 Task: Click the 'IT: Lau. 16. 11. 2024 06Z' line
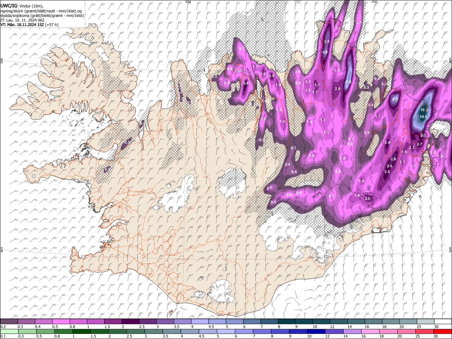[22, 20]
